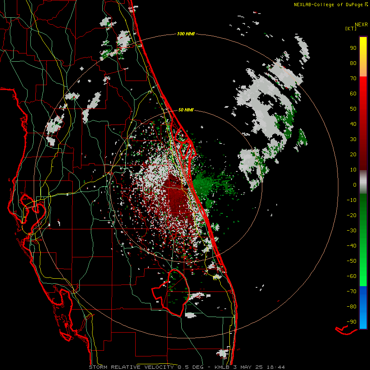Click the 30 value on the velocity scale
370x370 pixels.
353,139
